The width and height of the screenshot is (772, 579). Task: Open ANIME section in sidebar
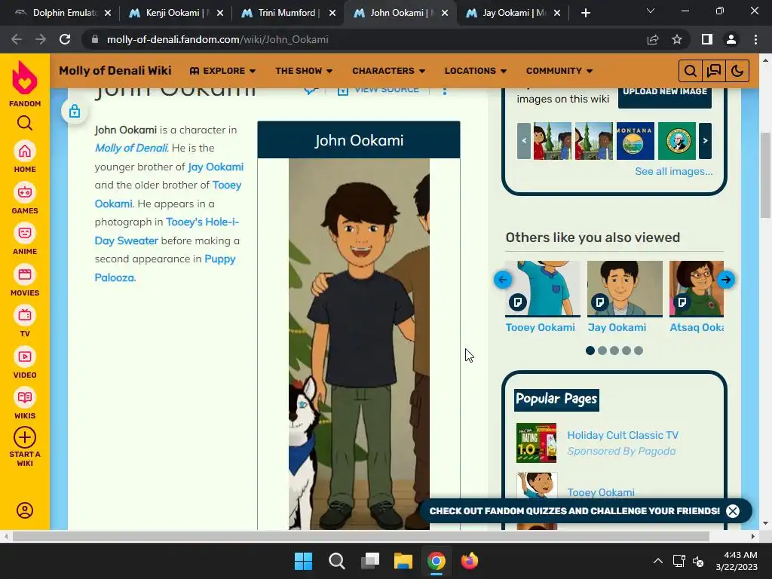25,239
